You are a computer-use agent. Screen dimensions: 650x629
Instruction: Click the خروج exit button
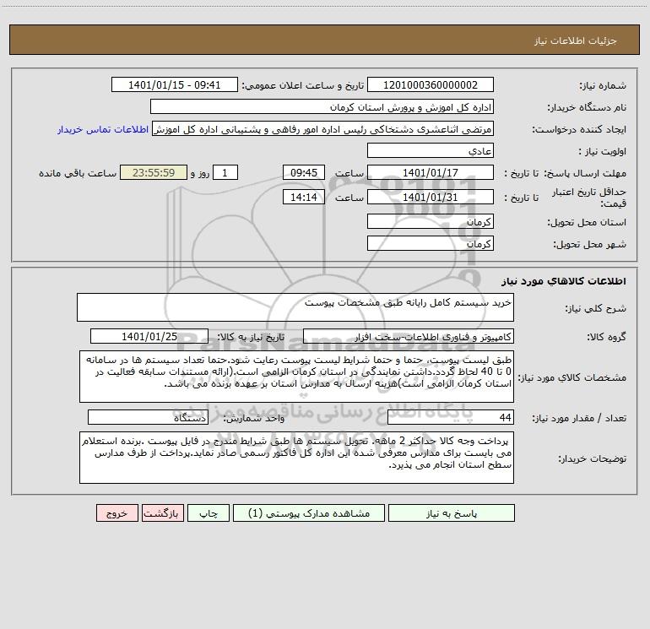click(x=116, y=512)
